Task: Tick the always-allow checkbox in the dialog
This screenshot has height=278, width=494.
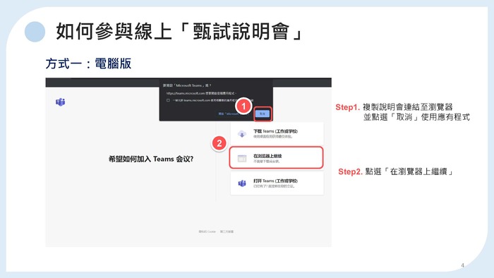Action: 168,100
